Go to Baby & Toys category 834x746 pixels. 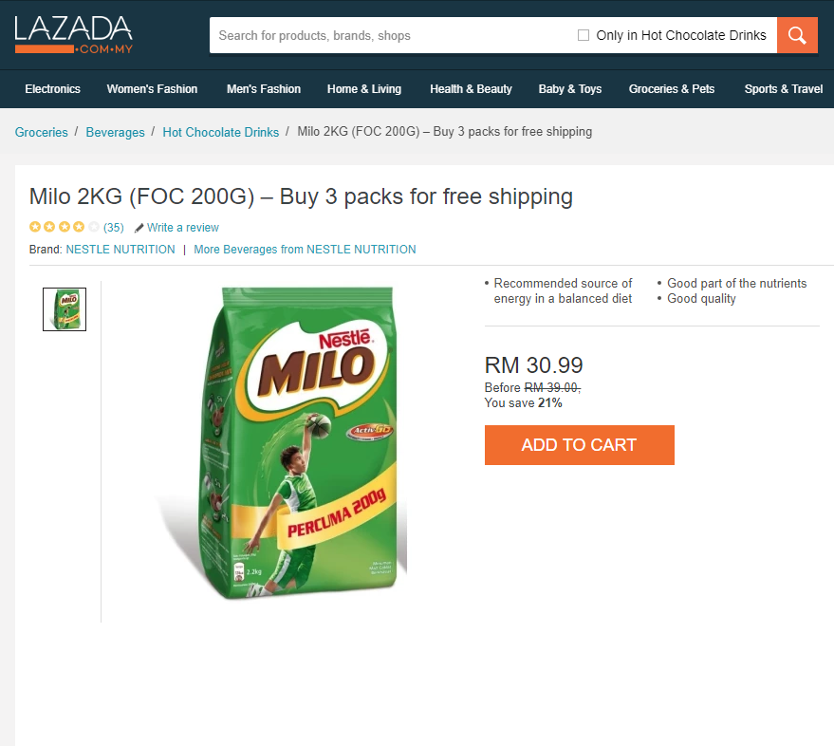point(570,89)
